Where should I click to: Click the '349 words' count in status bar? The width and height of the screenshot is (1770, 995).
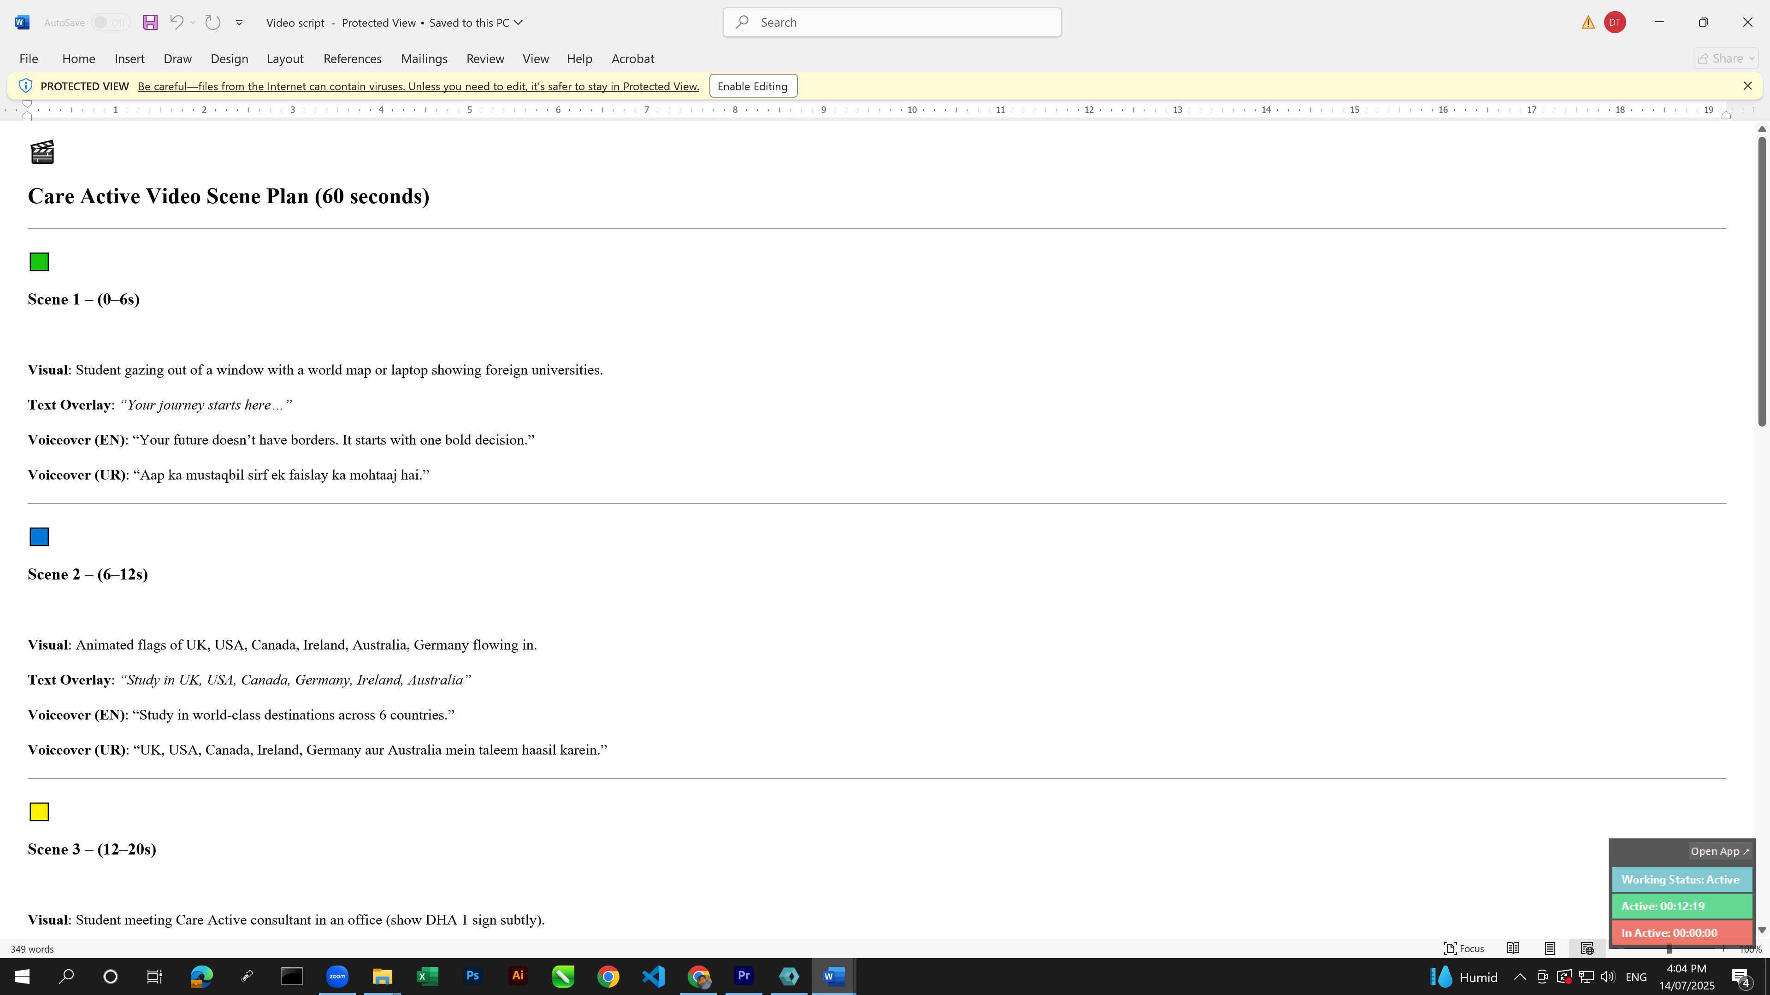coord(32,949)
